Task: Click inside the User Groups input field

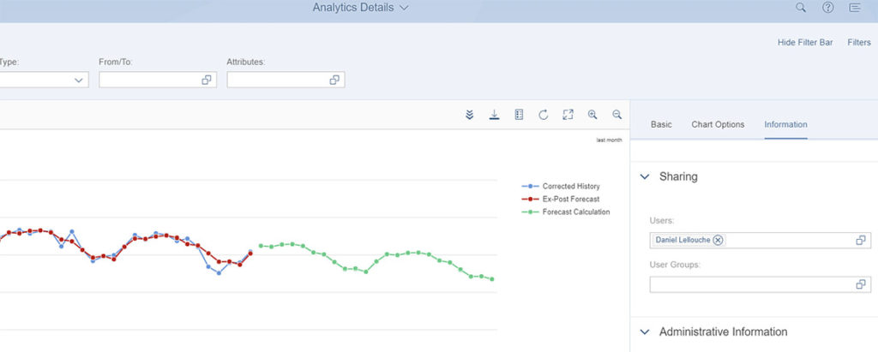Action: tap(750, 284)
